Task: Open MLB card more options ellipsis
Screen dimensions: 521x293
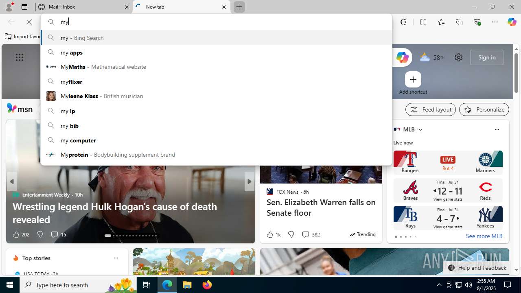Action: pyautogui.click(x=497, y=129)
